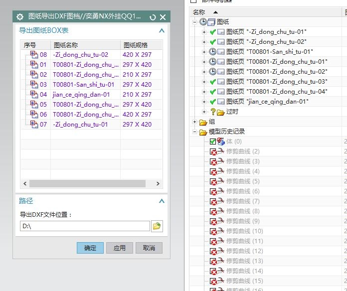
Task: Expand sheet "T00801-Zi_dong_chu_tu-01" node
Action: pos(204,62)
